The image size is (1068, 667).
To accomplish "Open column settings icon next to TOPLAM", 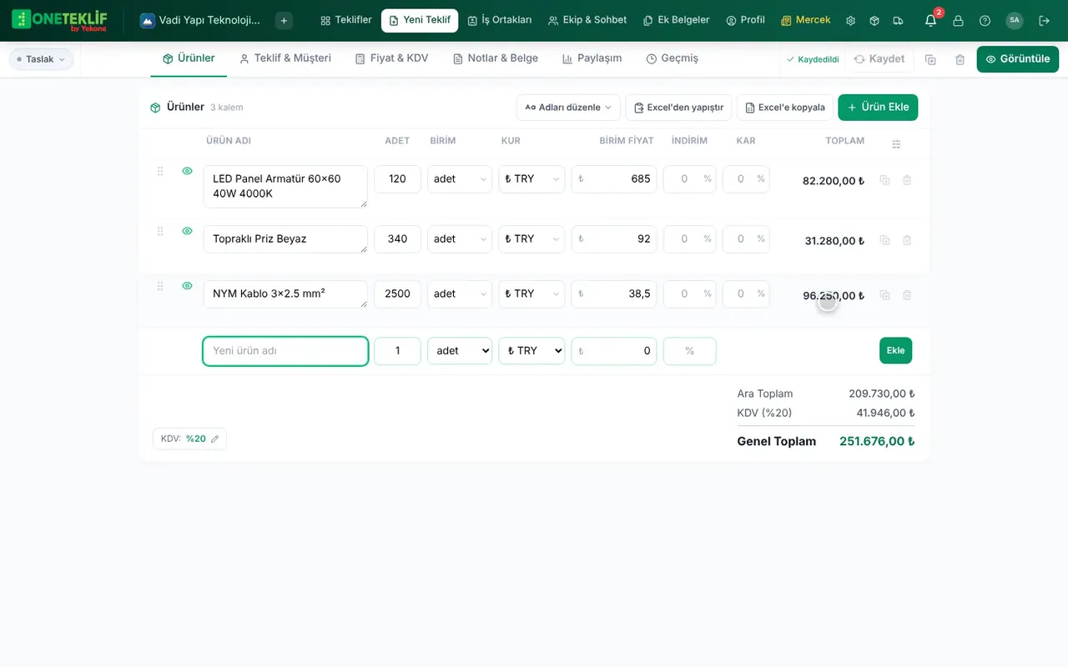I will tap(896, 143).
